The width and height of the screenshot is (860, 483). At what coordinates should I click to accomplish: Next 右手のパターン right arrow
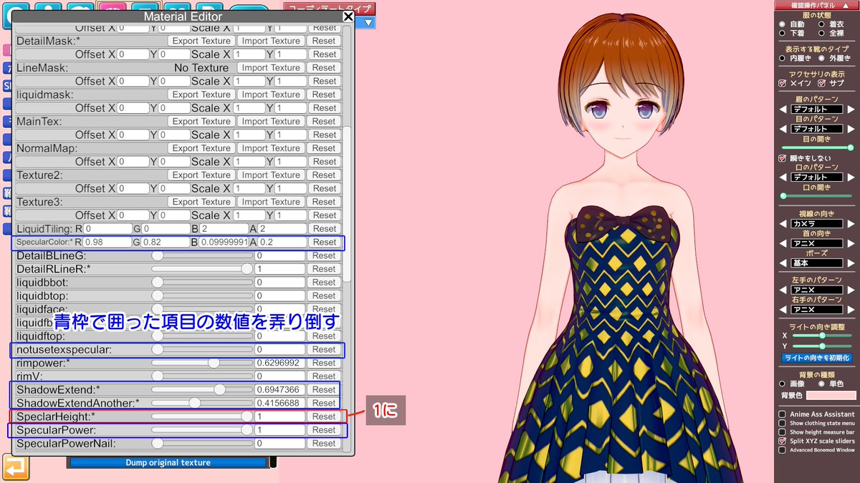(x=851, y=310)
